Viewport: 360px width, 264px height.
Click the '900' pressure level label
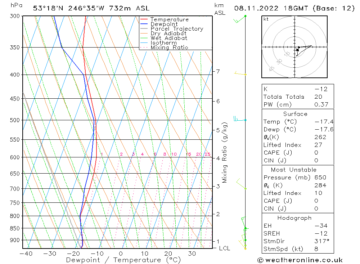pyautogui.click(x=15, y=240)
